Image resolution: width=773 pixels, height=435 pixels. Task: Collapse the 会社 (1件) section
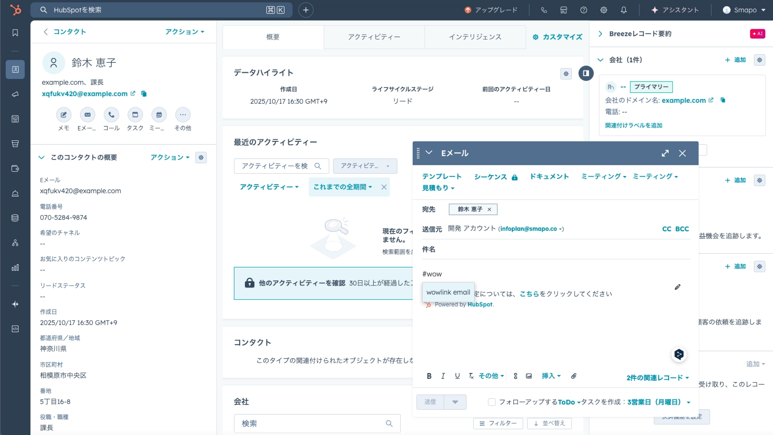[600, 60]
